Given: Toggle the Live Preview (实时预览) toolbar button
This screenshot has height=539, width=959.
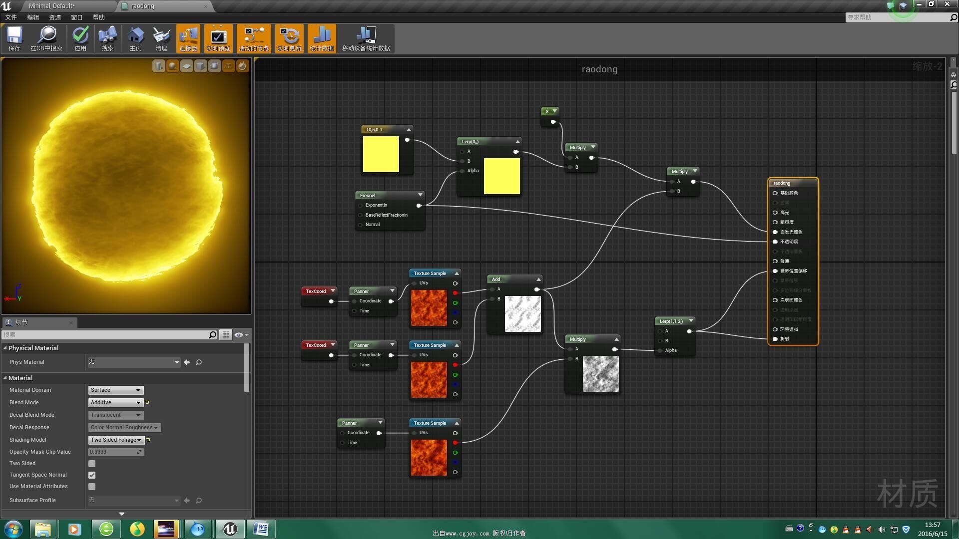Looking at the screenshot, I should (x=218, y=38).
